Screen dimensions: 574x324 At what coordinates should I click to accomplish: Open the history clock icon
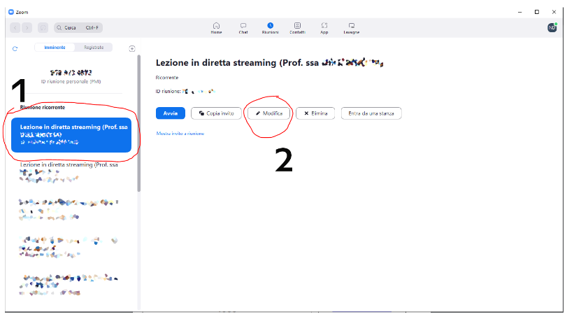pyautogui.click(x=43, y=27)
